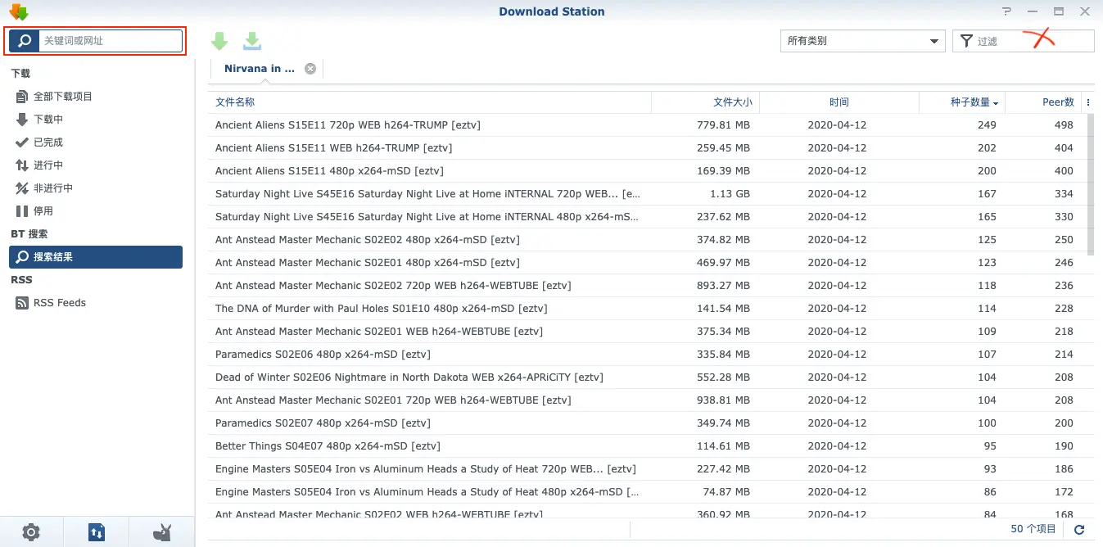Select 非进行中 in the sidebar
The image size is (1103, 547).
pyautogui.click(x=97, y=188)
